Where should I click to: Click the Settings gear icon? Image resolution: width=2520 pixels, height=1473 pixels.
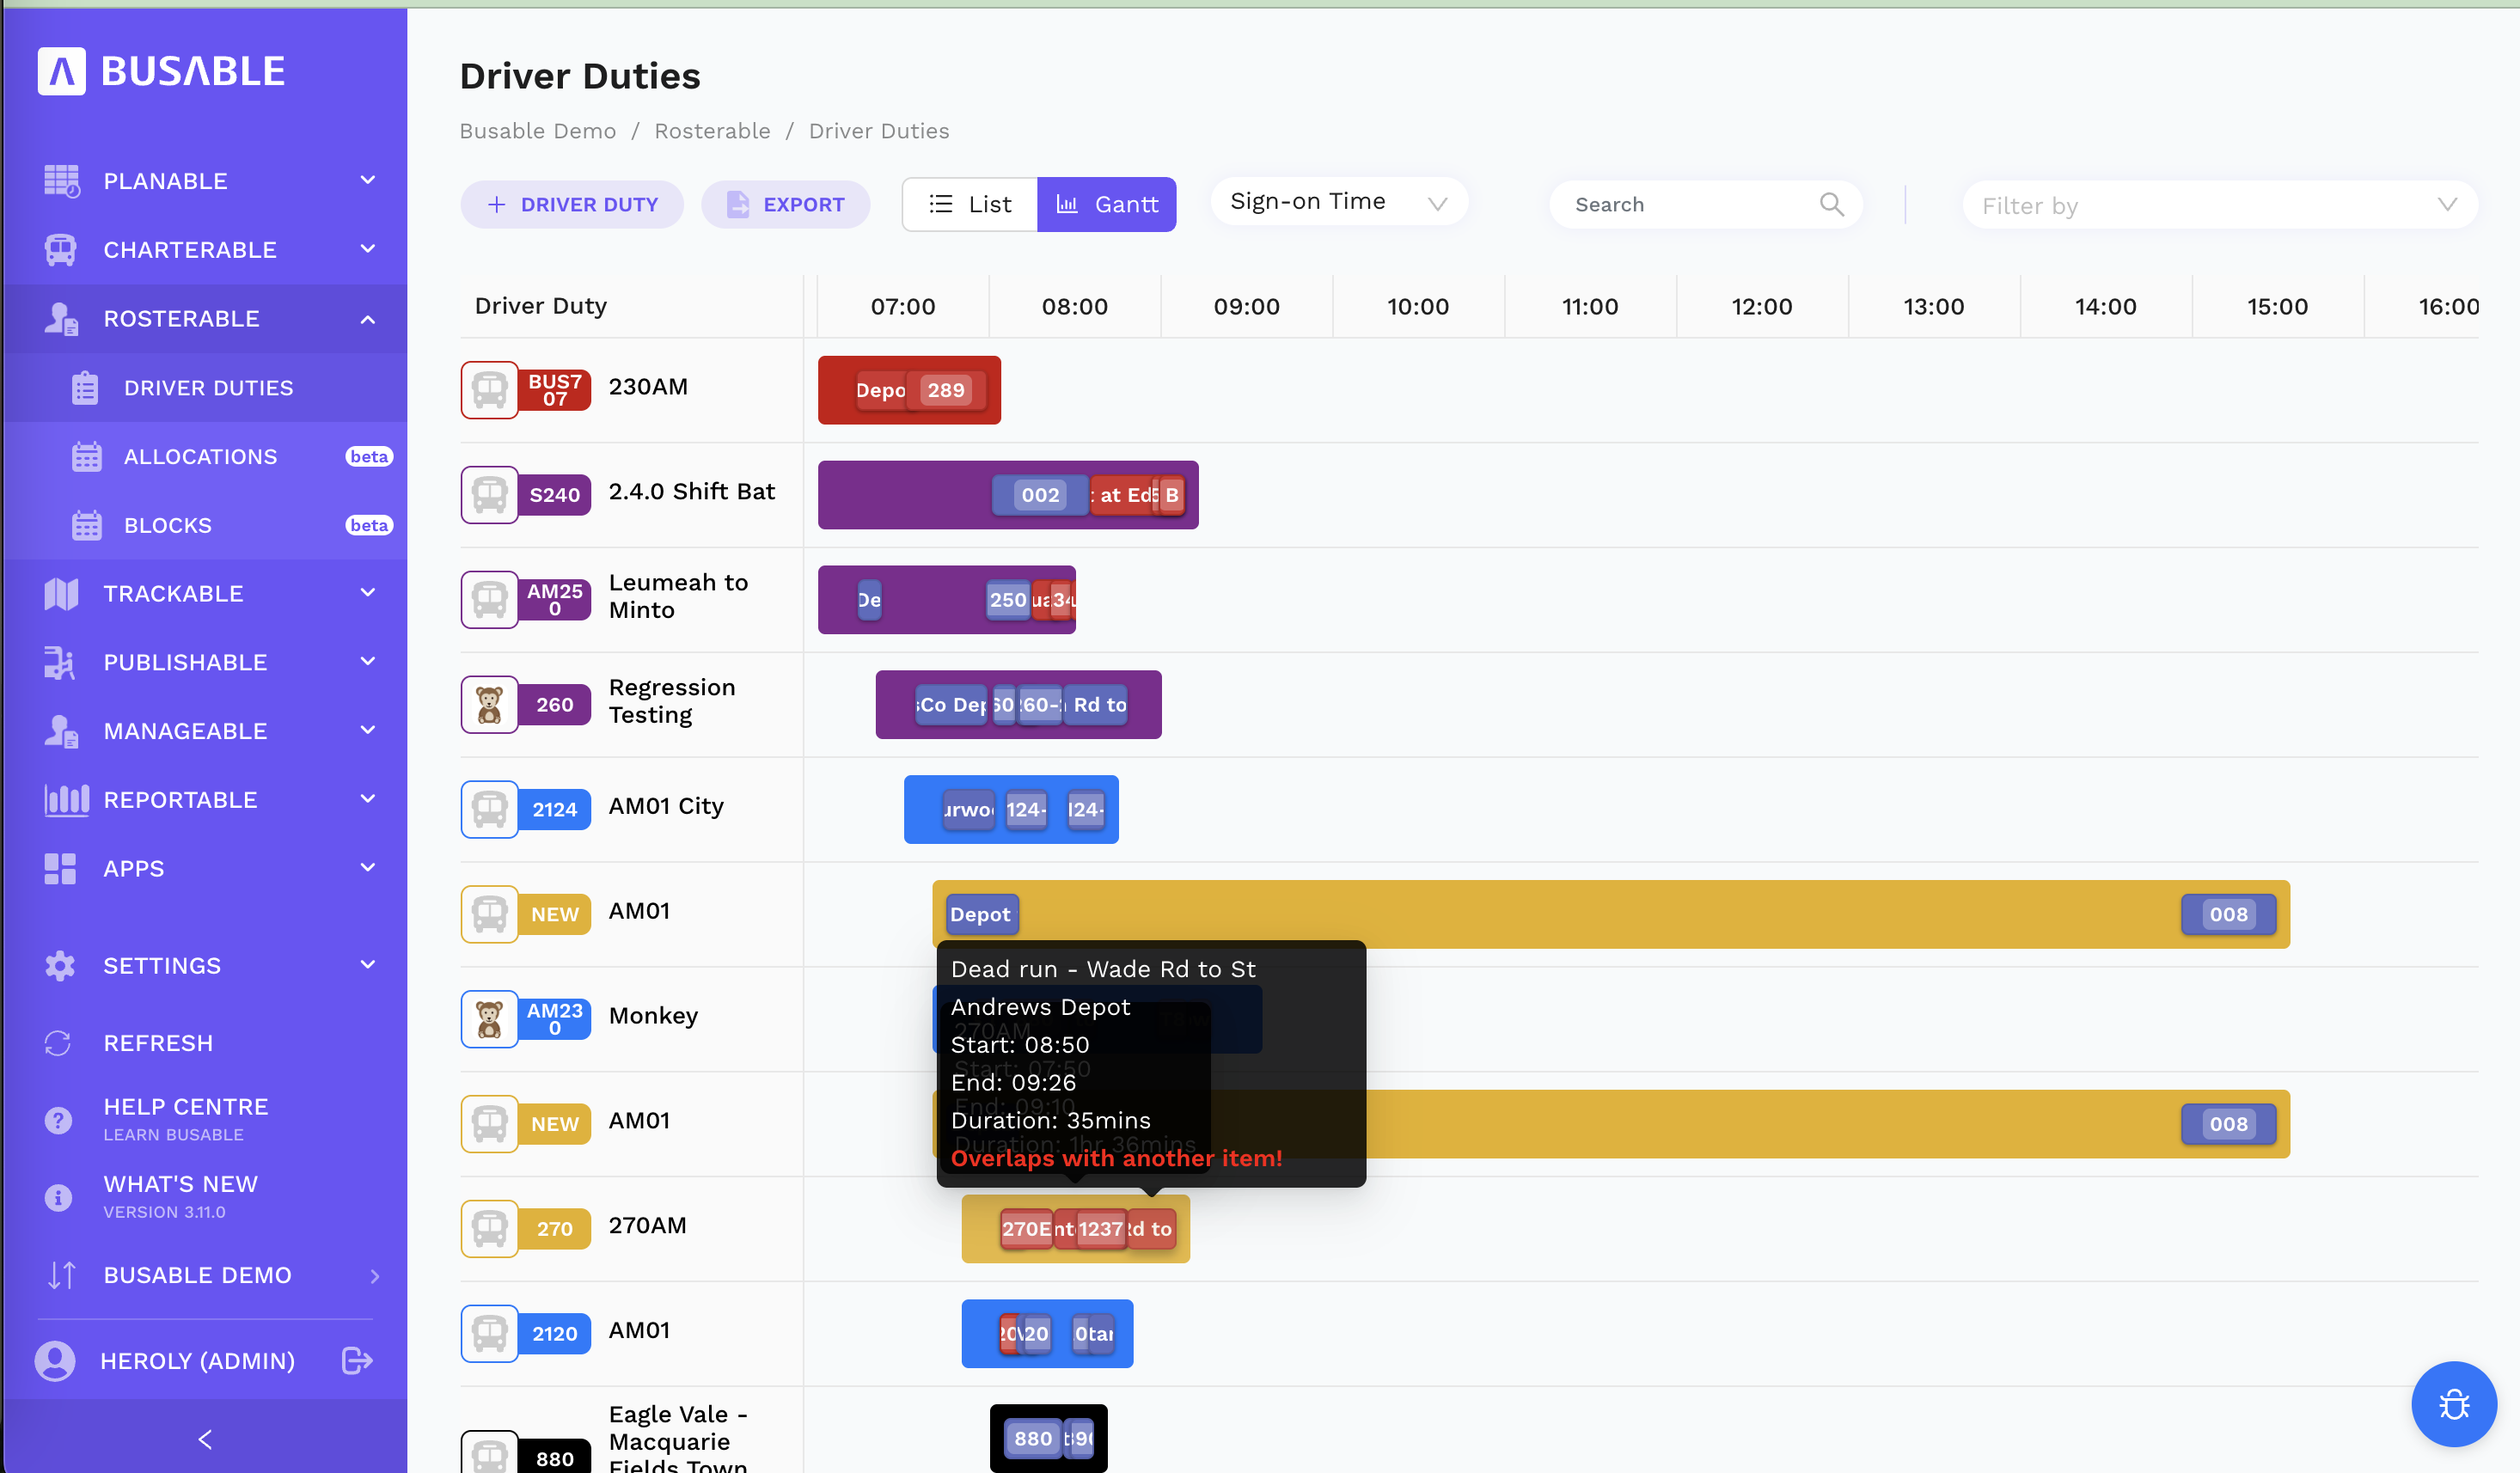(60, 966)
